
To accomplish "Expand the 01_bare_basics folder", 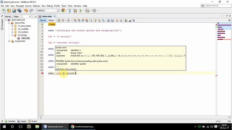I will tap(12, 26).
